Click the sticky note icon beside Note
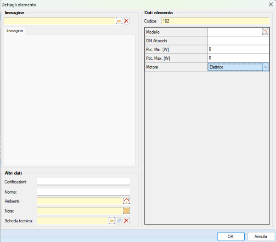276x242 pixels. pos(126,211)
